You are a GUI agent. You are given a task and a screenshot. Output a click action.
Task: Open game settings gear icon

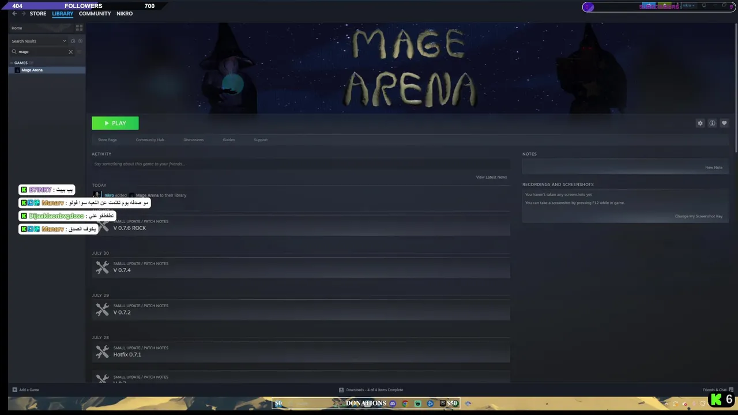[x=700, y=123]
